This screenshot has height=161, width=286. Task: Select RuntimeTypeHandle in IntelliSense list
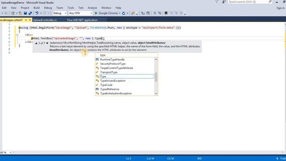pyautogui.click(x=112, y=59)
